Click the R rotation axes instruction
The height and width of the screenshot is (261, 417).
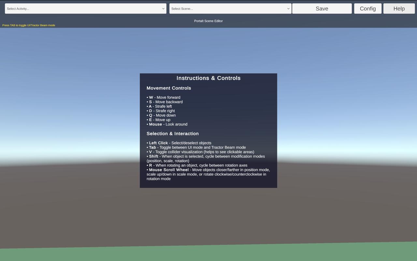pyautogui.click(x=197, y=165)
